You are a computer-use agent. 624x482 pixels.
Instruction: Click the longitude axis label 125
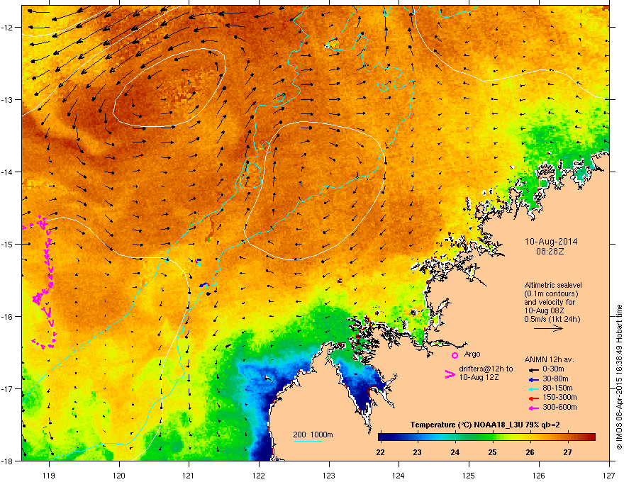(469, 476)
